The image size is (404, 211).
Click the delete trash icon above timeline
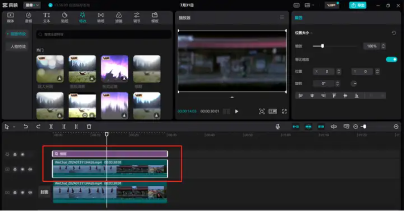coord(89,127)
